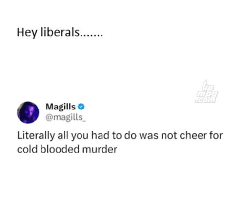Click the word "blooded" in the tweet
Viewport: 244px width, 197px height.
point(60,149)
